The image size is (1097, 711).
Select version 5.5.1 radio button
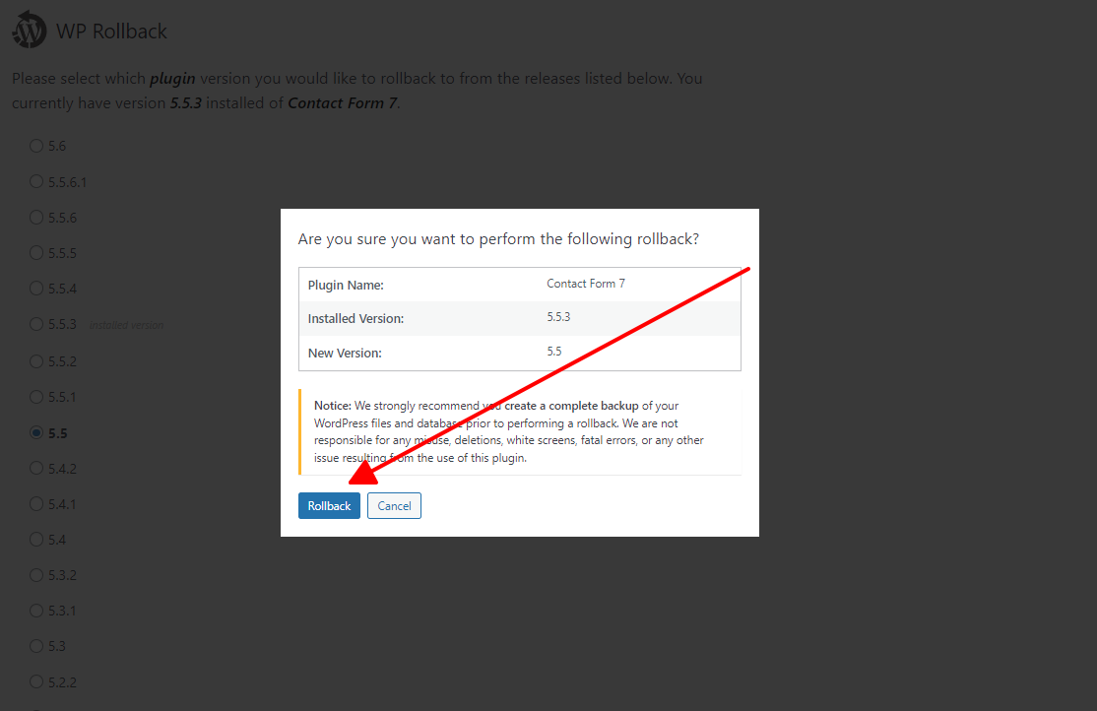(36, 397)
